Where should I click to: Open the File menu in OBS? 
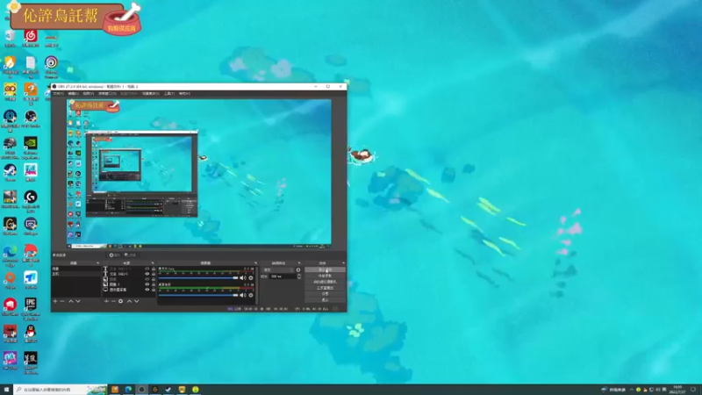(x=58, y=94)
